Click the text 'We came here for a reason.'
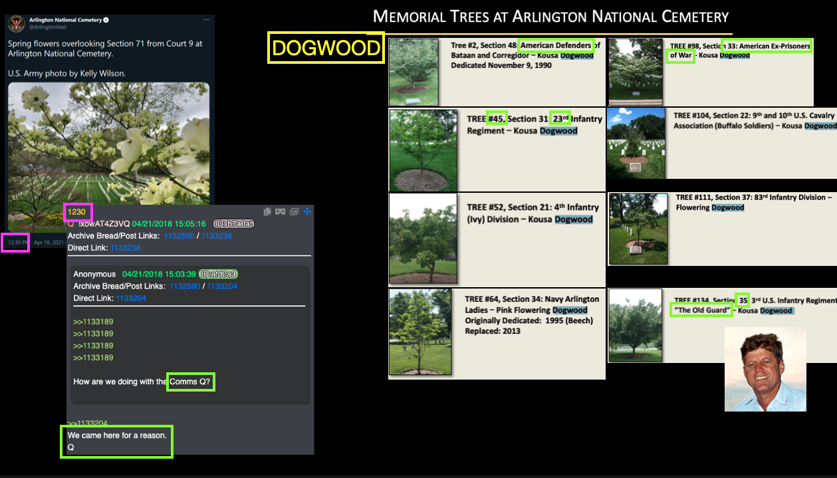Viewport: 837px width, 478px height. pos(117,435)
